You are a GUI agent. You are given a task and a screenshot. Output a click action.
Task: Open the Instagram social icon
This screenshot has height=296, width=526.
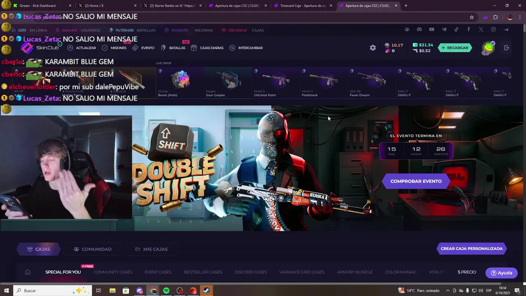point(493,30)
